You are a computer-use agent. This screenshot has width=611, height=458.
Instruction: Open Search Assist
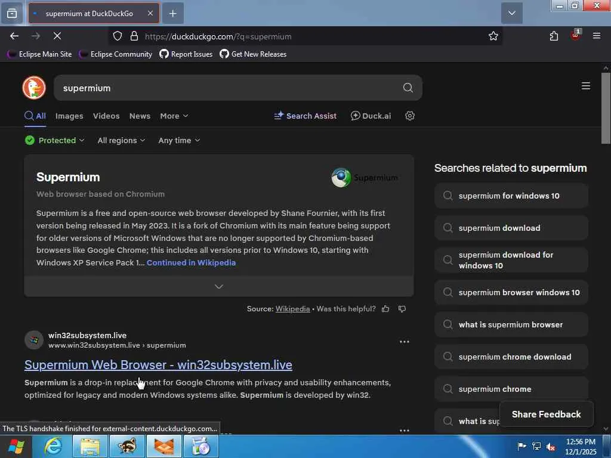pos(305,116)
